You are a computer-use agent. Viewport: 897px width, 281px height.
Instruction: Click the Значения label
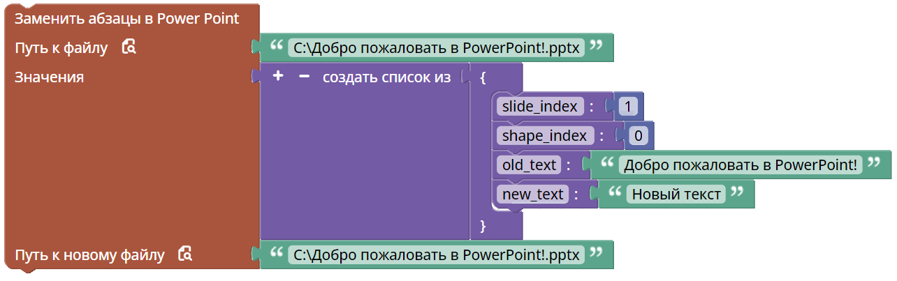[50, 77]
